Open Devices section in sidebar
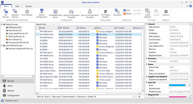The height and width of the screenshot is (104, 193). [x=18, y=81]
